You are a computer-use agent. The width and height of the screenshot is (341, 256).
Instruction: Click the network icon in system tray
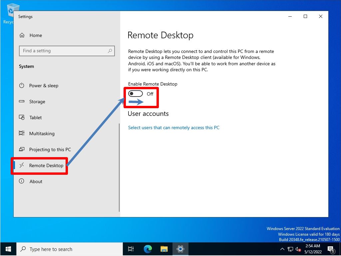290,249
